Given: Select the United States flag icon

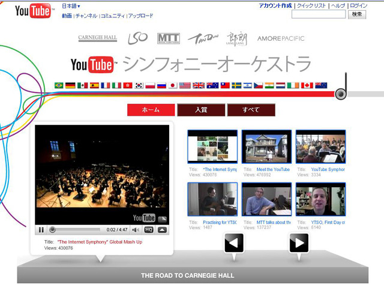Looking at the screenshot, I should [185, 85].
